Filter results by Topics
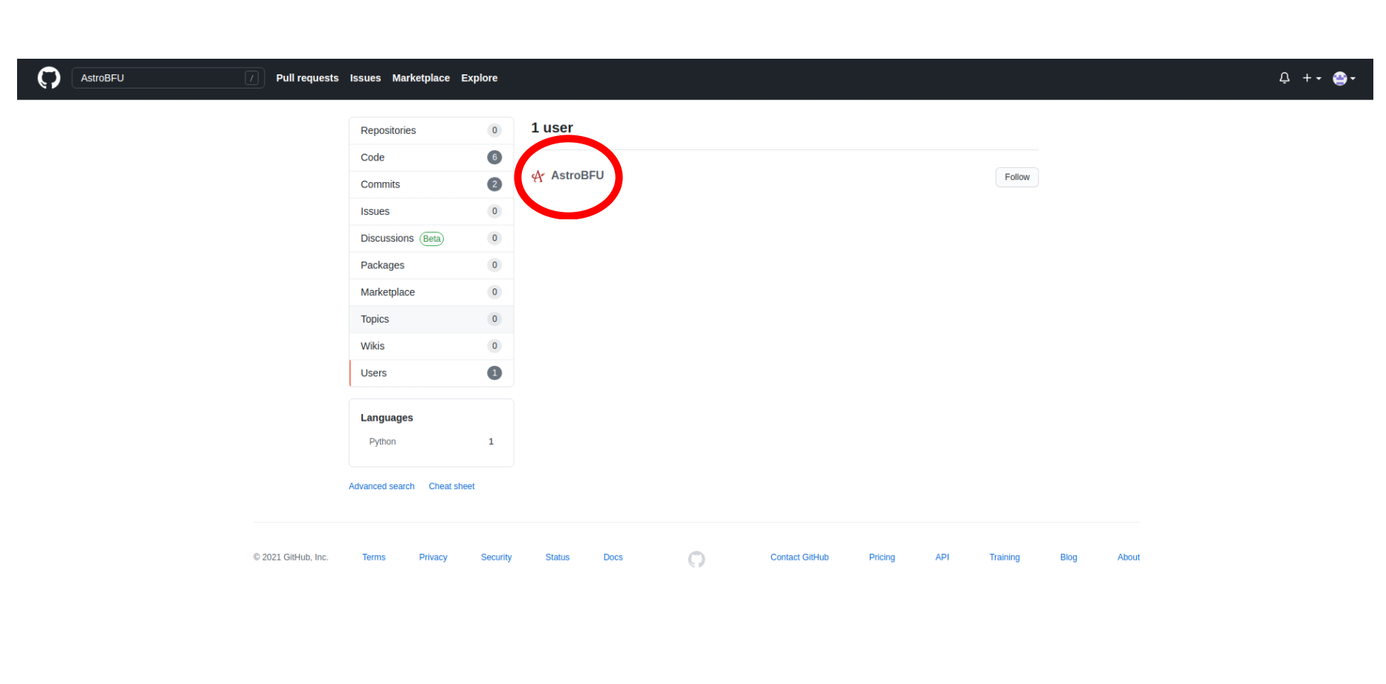This screenshot has height=684, width=1386. pos(431,320)
